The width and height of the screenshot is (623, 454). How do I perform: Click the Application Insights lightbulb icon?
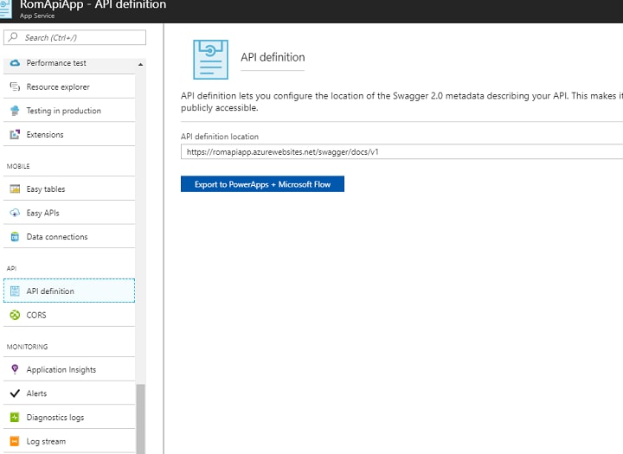coord(15,369)
